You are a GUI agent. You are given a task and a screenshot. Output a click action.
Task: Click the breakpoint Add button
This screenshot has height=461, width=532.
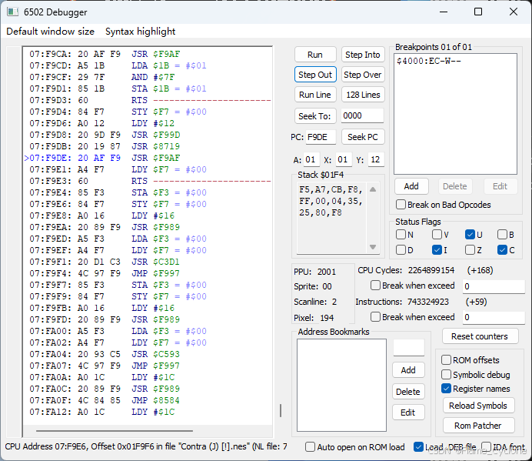click(411, 186)
